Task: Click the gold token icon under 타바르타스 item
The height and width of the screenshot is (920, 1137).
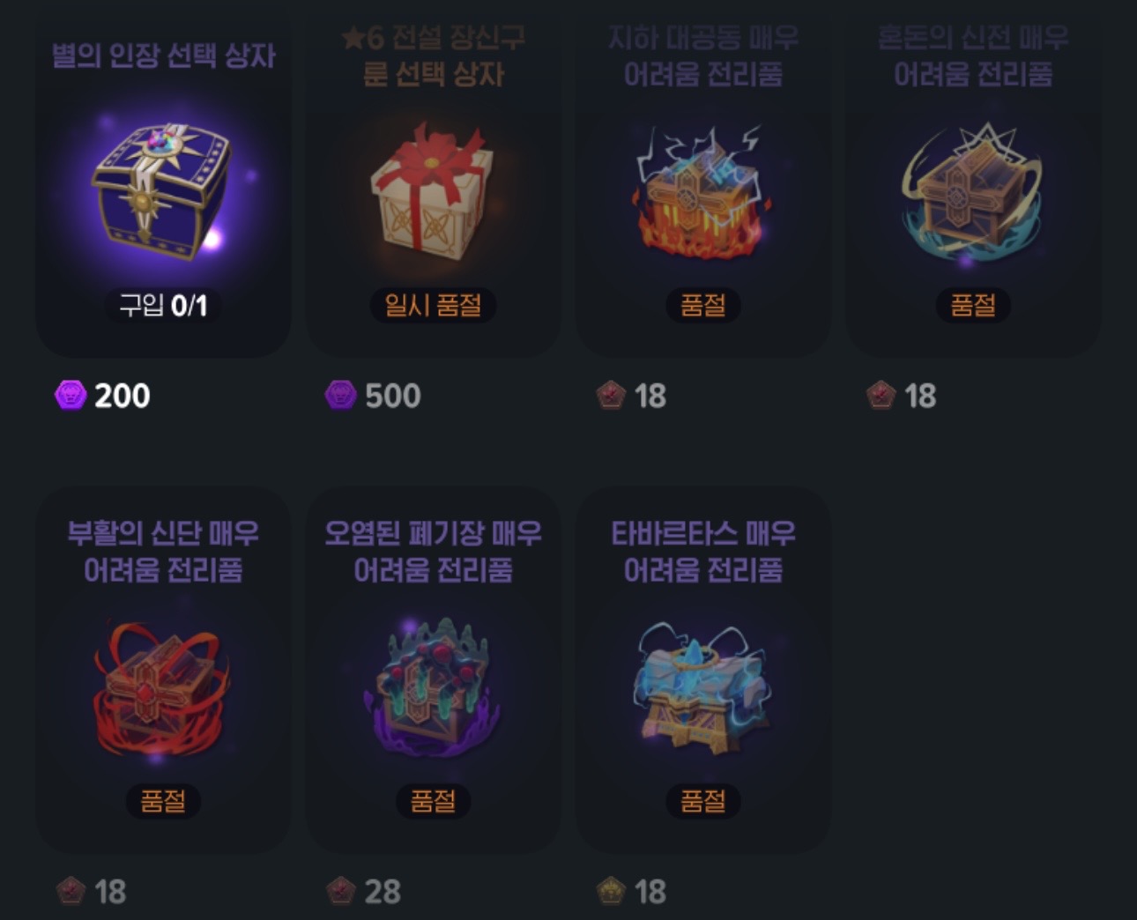Action: (611, 891)
